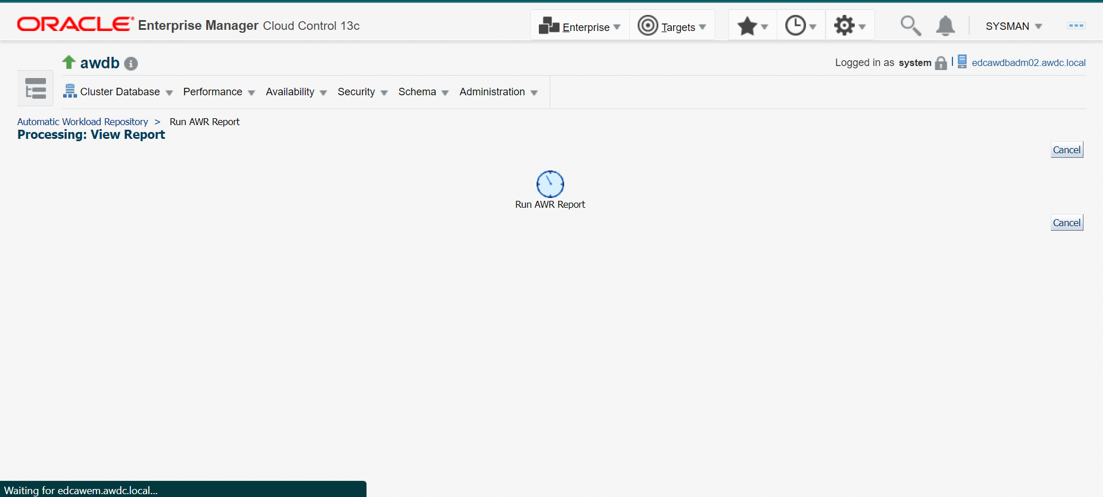Image resolution: width=1103 pixels, height=497 pixels.
Task: Open the Performance menu
Action: (x=219, y=92)
